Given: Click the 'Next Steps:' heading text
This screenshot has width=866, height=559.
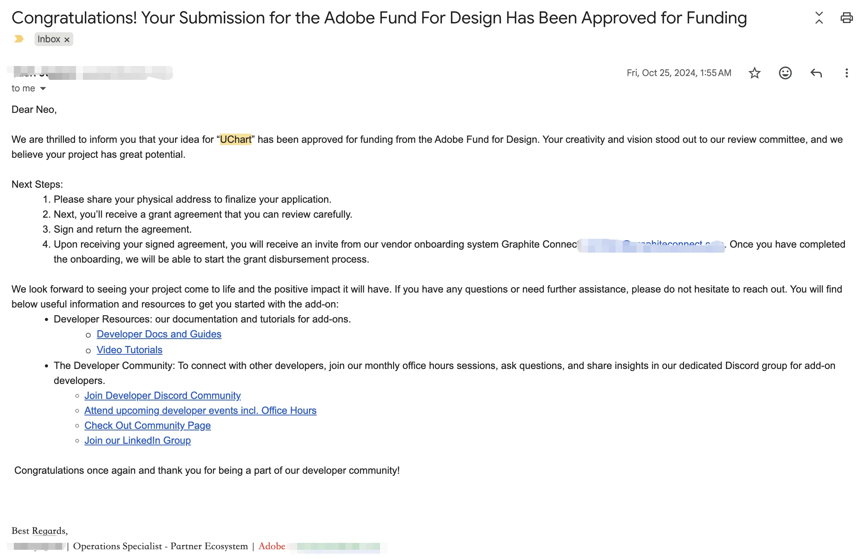Looking at the screenshot, I should tap(37, 184).
